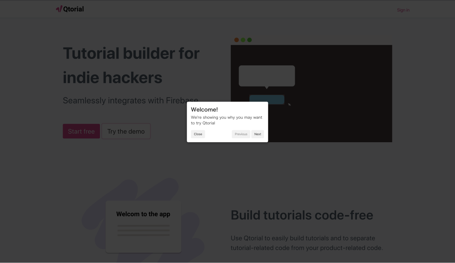Click the Qtorial logo in header
The width and height of the screenshot is (455, 263).
pyautogui.click(x=70, y=9)
